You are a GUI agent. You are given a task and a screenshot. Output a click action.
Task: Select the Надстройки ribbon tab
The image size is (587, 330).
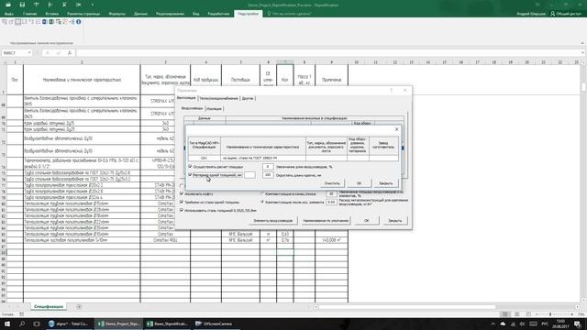(249, 14)
